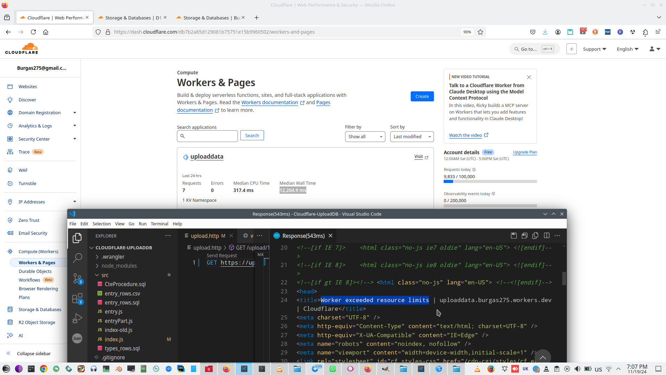This screenshot has width=666, height=375.
Task: Switch to the upload.http tab
Action: [205, 236]
